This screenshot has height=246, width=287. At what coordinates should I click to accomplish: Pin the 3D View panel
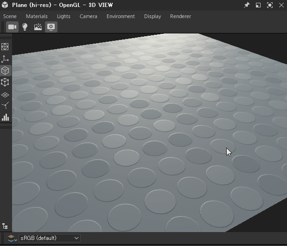click(247, 5)
